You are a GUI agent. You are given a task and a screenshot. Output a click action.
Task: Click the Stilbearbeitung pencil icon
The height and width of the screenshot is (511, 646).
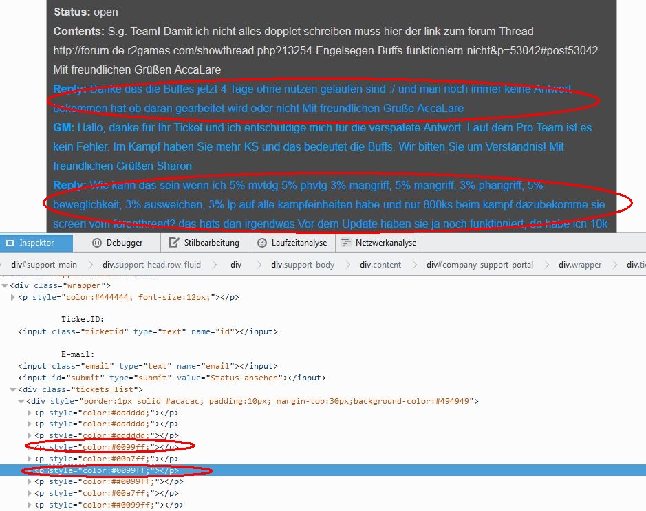coord(172,243)
